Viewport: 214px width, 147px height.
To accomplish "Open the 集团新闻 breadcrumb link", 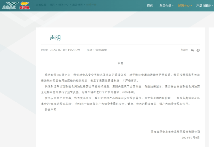I will (77, 5).
